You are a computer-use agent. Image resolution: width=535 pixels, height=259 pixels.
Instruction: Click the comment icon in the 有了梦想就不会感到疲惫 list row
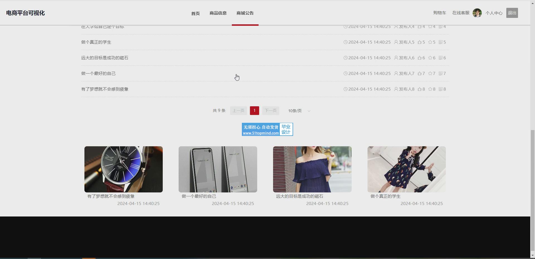(x=441, y=89)
